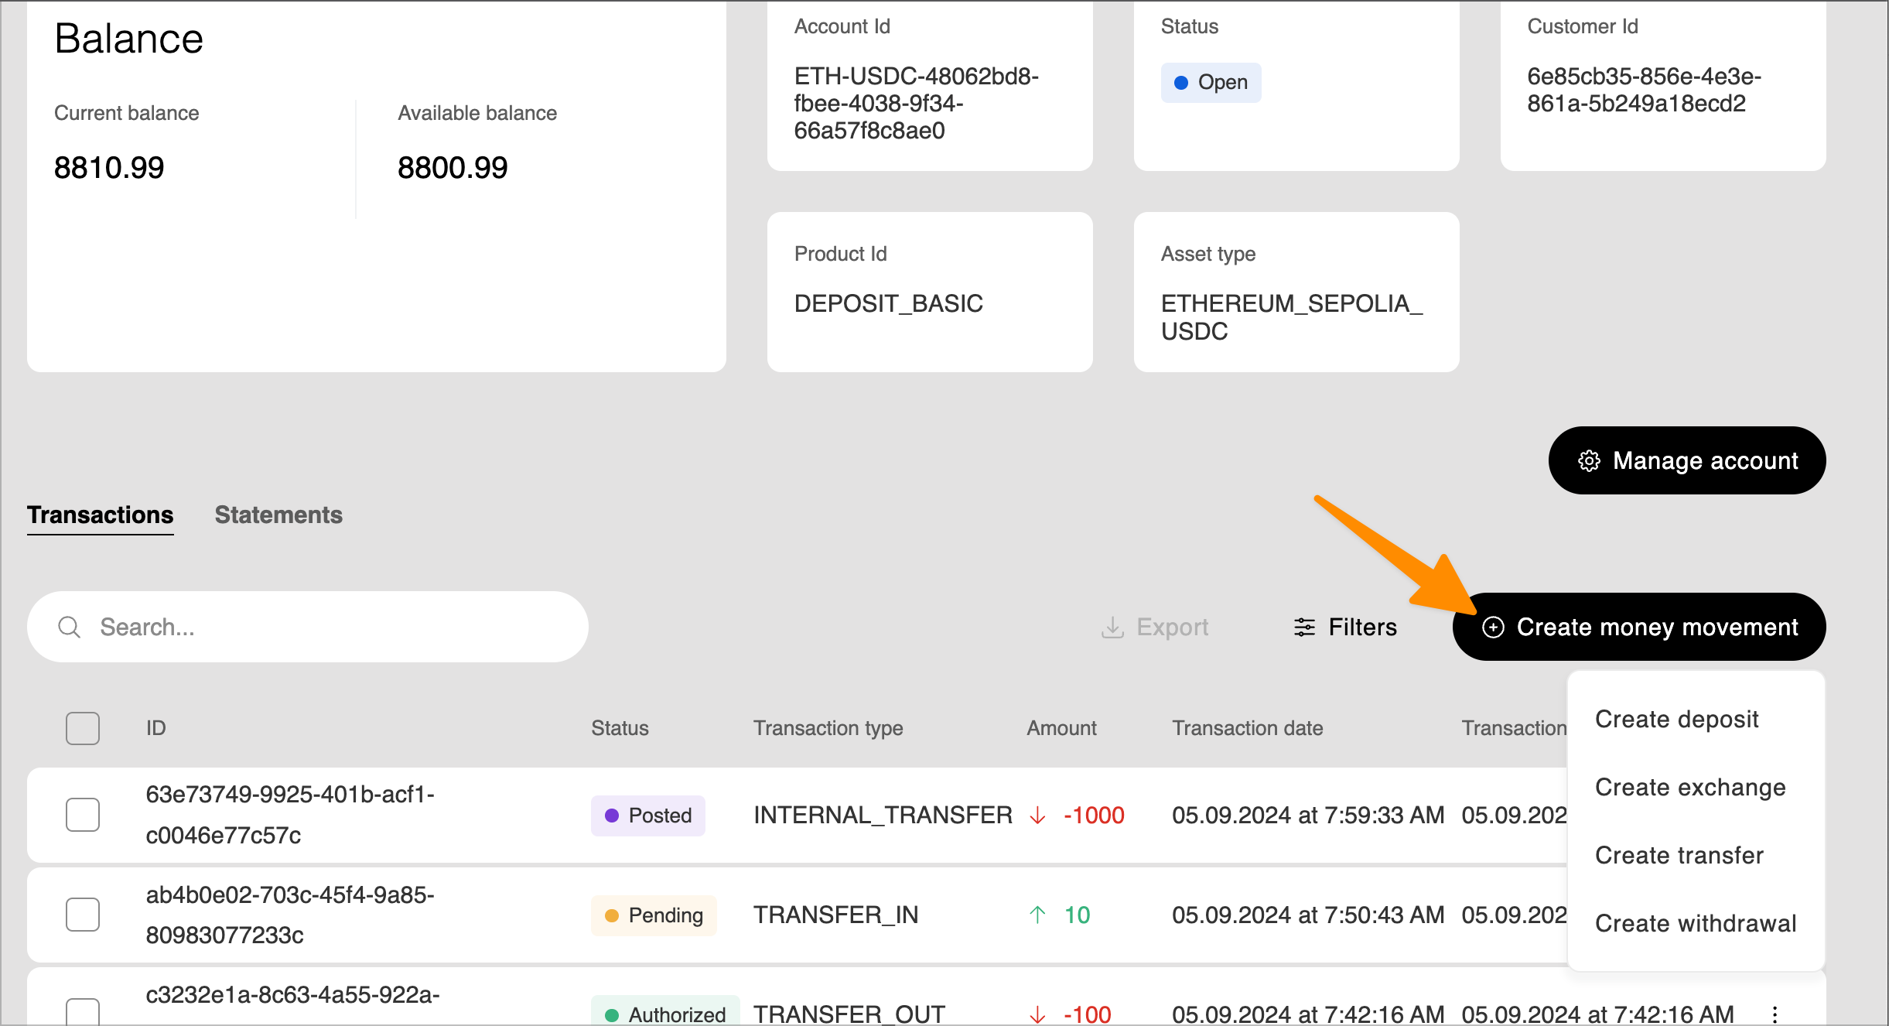Pick Create exchange from the dropdown
This screenshot has height=1026, width=1889.
(1690, 788)
